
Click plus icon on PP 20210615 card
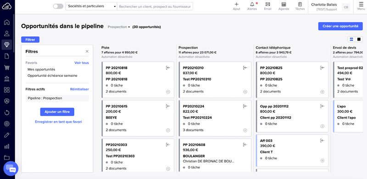click(168, 130)
